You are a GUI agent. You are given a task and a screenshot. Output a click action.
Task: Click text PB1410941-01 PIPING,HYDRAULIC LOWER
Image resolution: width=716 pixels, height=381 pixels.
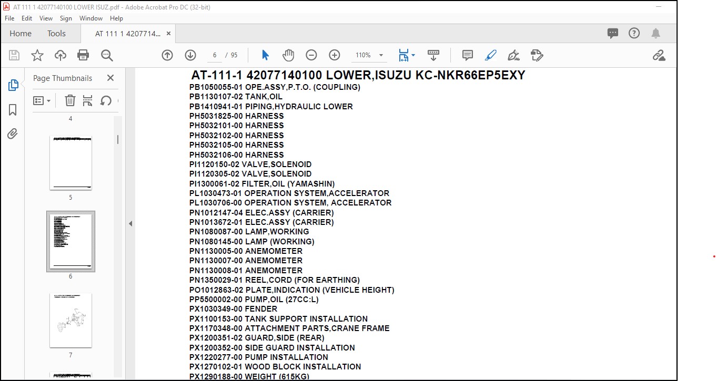pos(271,107)
